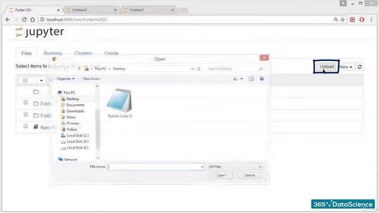379x213 pixels.
Task: Click the Upload button
Action: 326,67
